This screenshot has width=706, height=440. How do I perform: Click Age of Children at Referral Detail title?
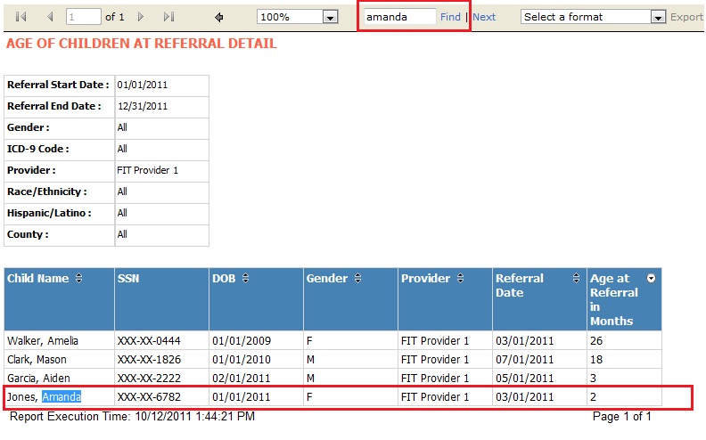pos(142,44)
